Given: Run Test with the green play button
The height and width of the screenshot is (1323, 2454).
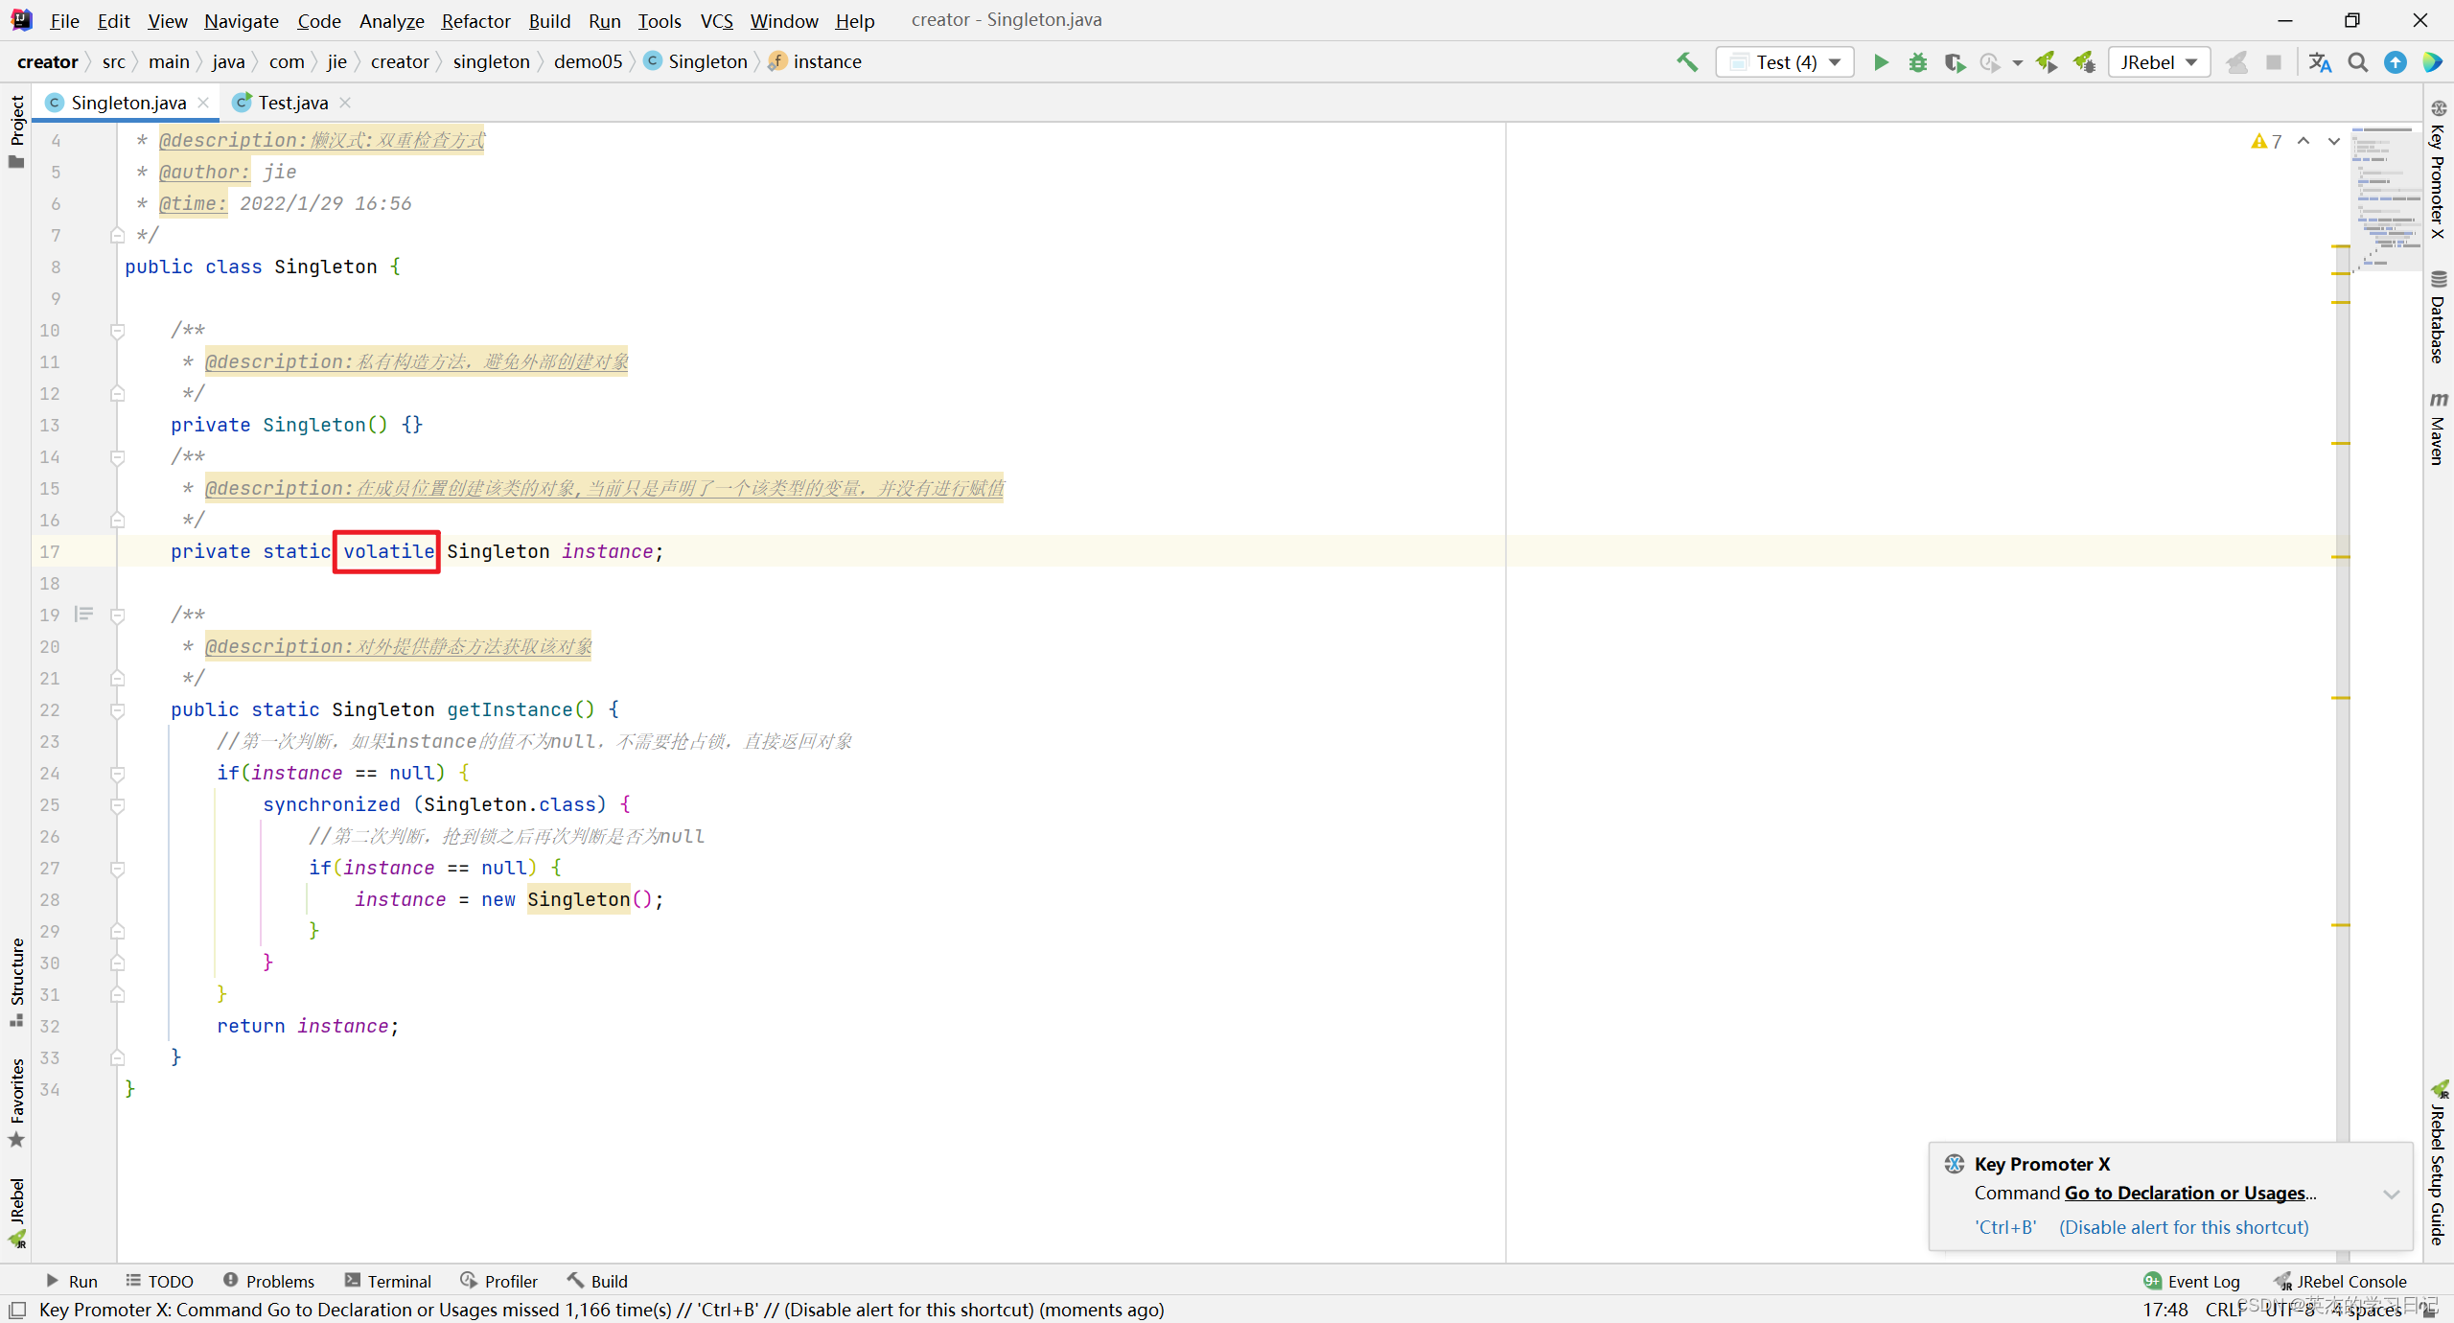Looking at the screenshot, I should (x=1881, y=62).
